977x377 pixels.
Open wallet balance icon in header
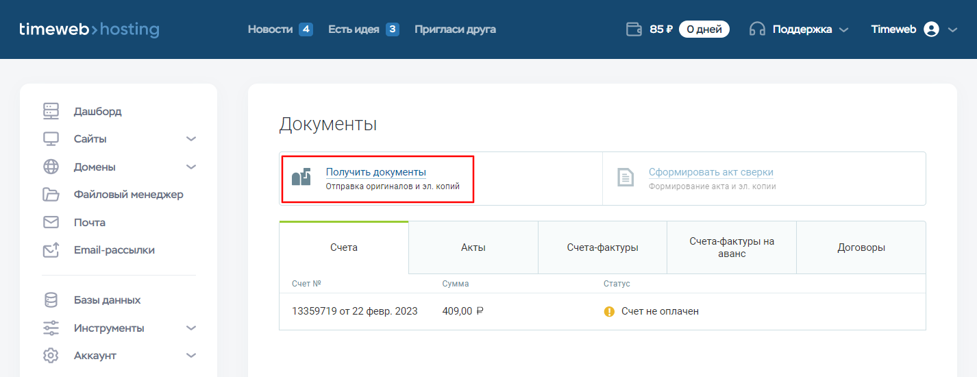pyautogui.click(x=634, y=29)
